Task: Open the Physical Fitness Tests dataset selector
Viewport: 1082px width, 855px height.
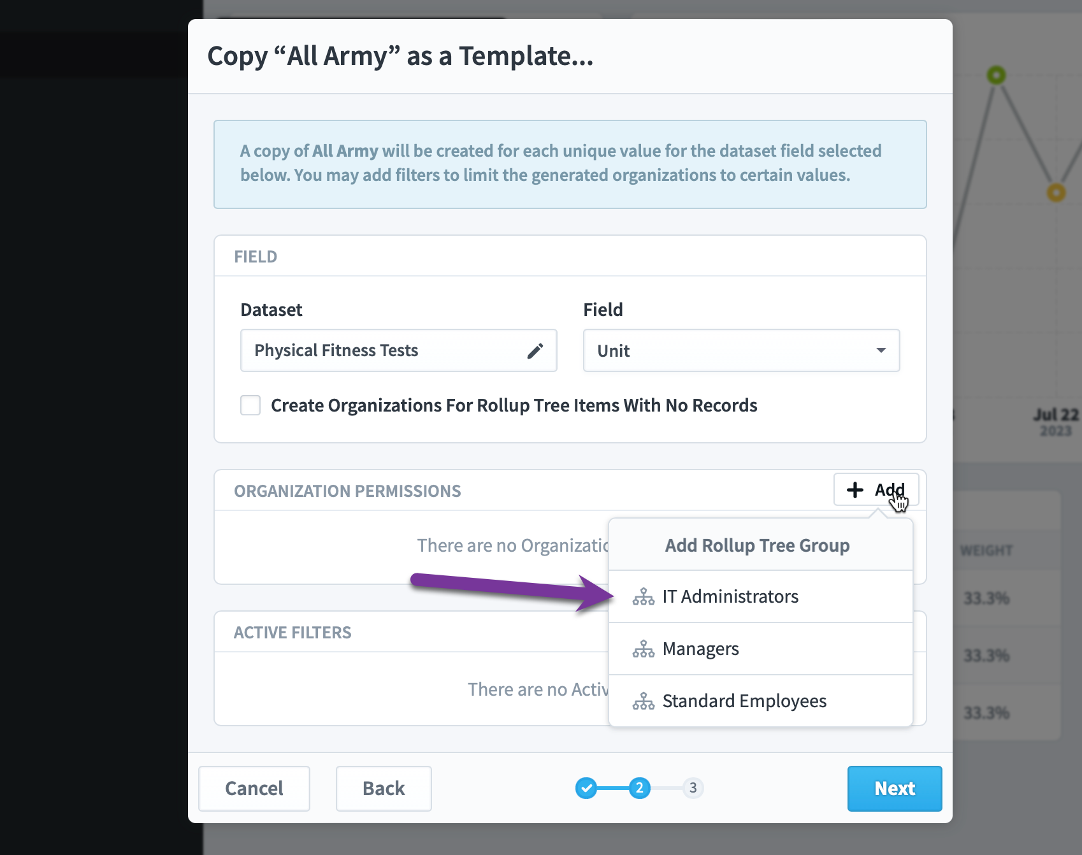Action: tap(398, 350)
